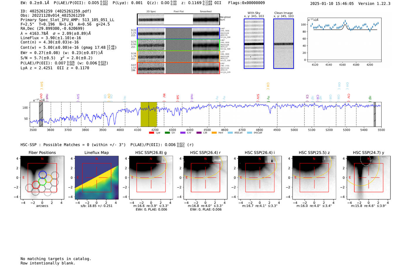411x279 pixels.
Task: Click the RA,Dec coordinates line
Action: 52,28
